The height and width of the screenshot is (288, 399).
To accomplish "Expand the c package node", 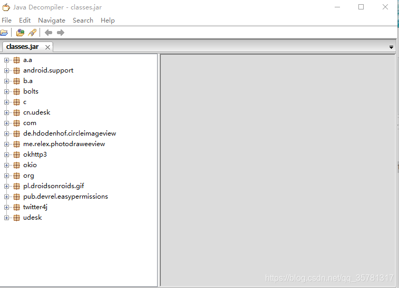I will click(x=7, y=102).
